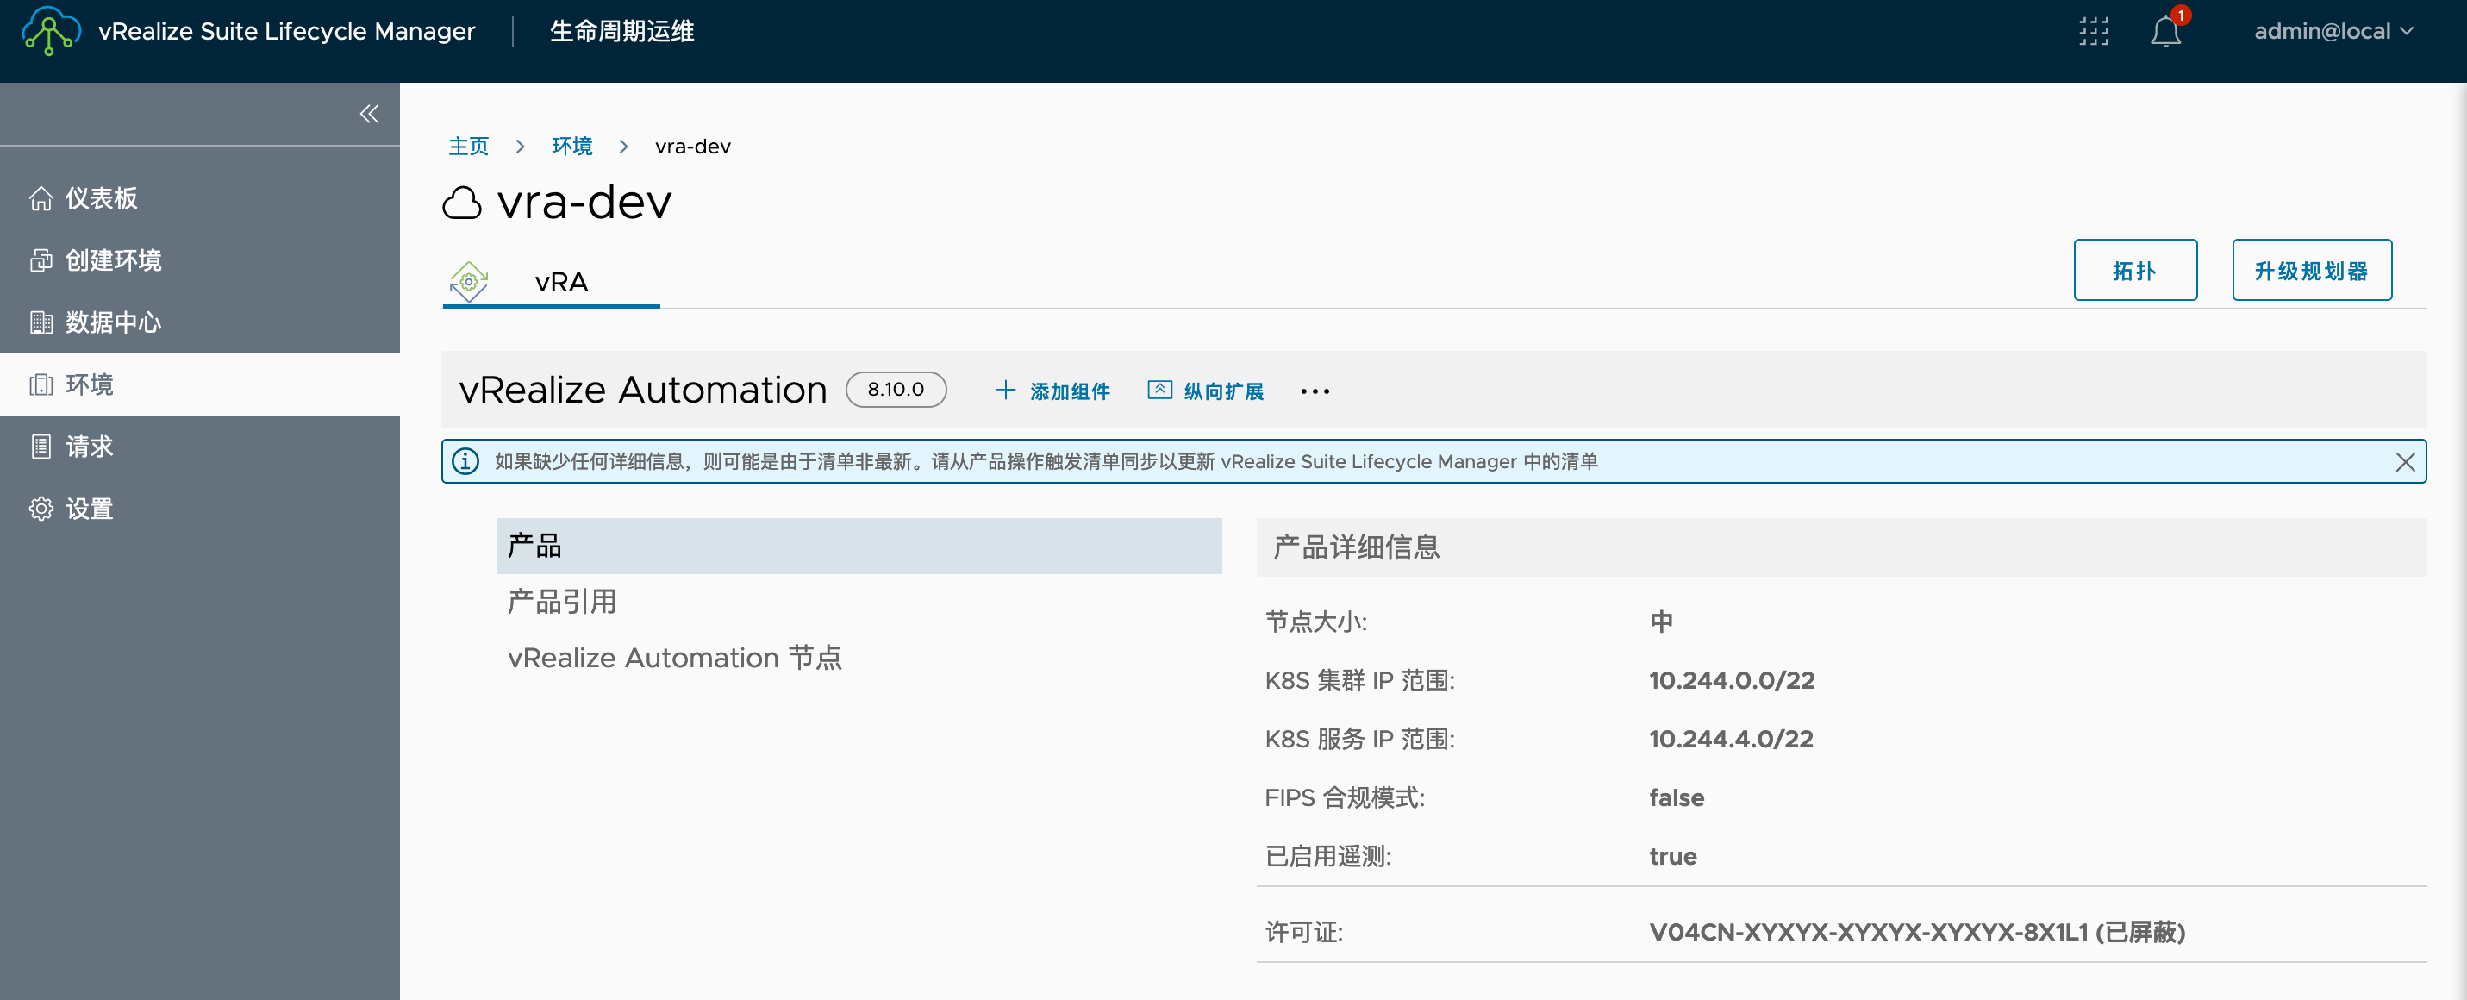This screenshot has height=1000, width=2467.
Task: Click the 已启用遥测 value true
Action: tap(1672, 856)
